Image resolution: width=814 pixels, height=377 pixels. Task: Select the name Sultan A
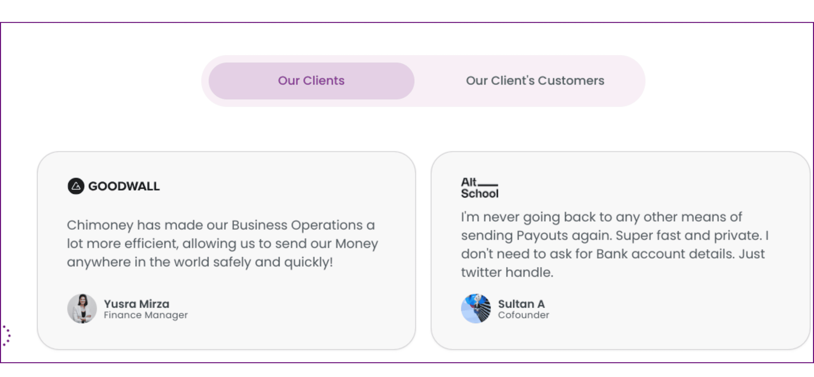521,304
